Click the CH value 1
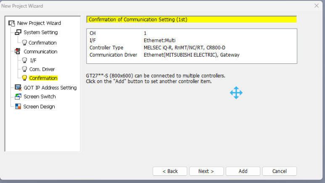This screenshot has height=183, width=325. pyautogui.click(x=145, y=33)
